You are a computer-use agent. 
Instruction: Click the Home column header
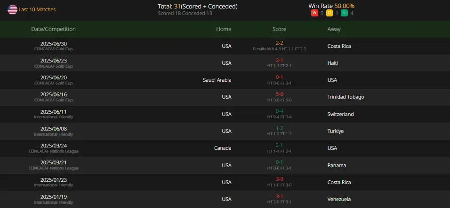click(x=224, y=29)
